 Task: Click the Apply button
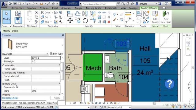point(57,98)
